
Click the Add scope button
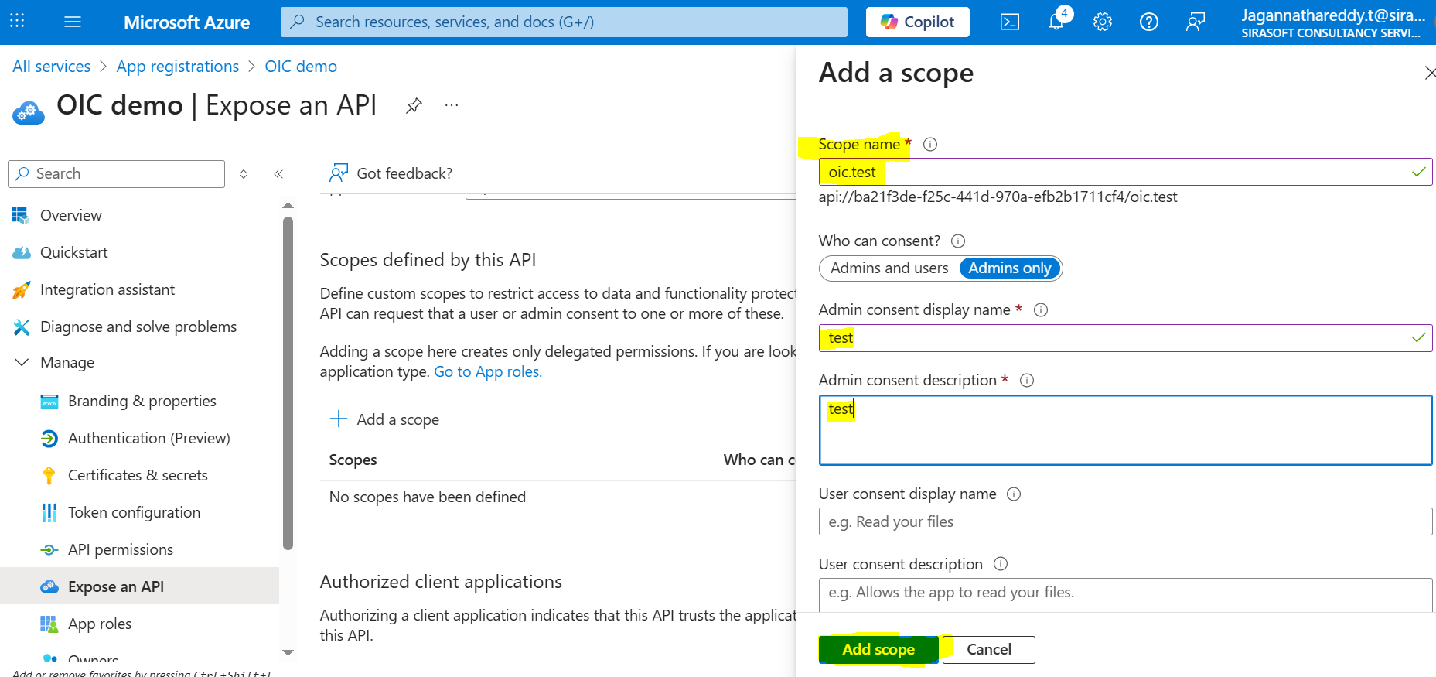tap(878, 649)
